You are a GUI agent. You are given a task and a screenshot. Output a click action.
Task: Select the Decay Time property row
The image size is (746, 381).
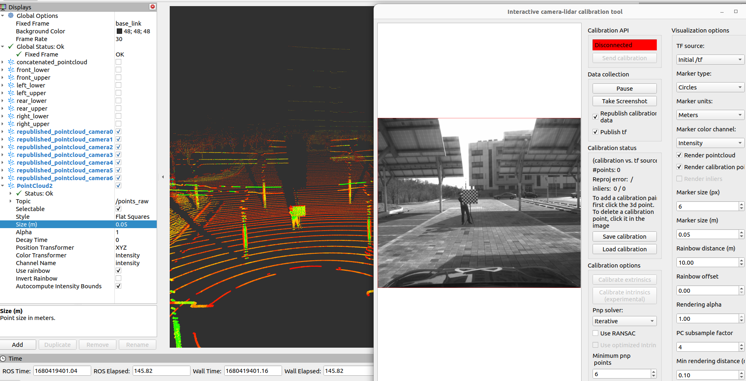(x=78, y=239)
